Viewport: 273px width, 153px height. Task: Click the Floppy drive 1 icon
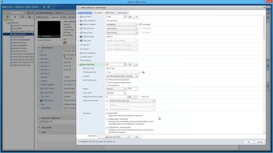click(81, 33)
